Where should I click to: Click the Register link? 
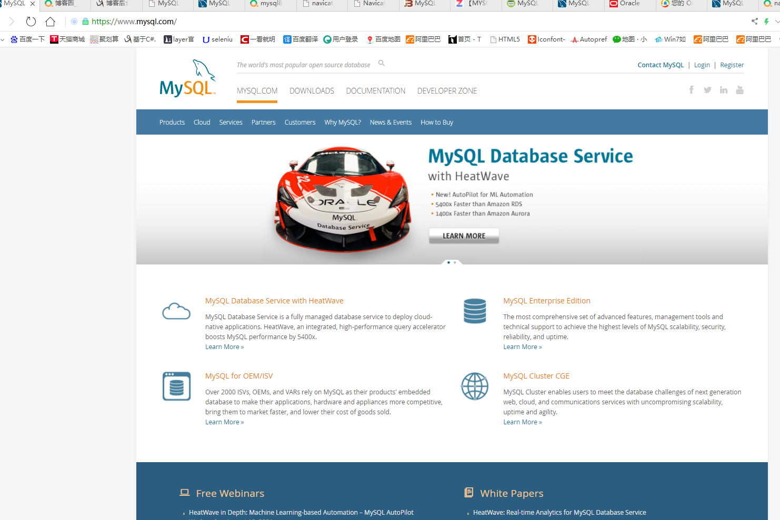point(732,65)
